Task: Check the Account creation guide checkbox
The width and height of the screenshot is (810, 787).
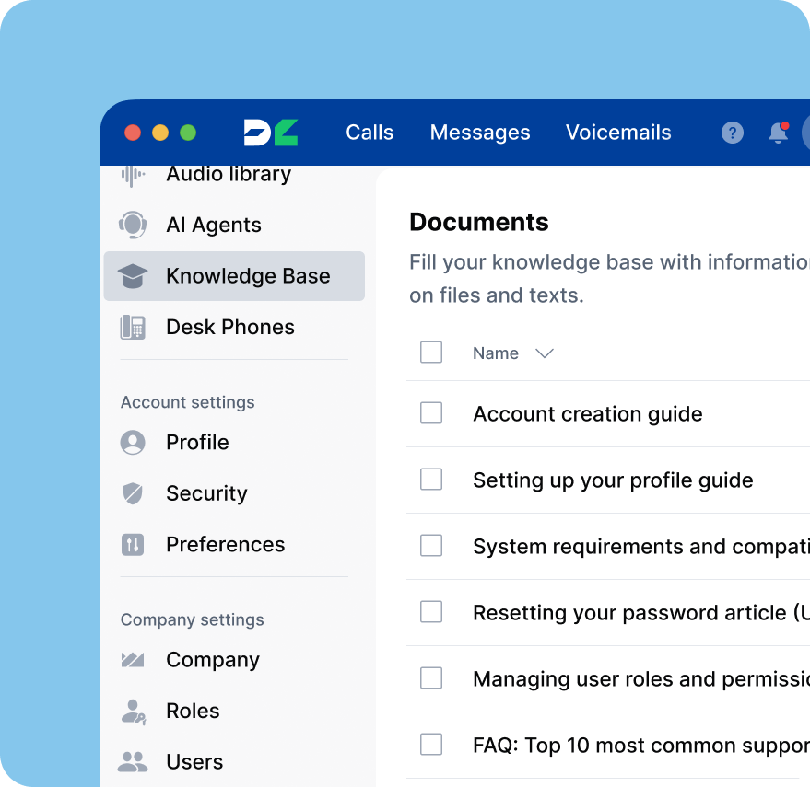Action: 431,413
